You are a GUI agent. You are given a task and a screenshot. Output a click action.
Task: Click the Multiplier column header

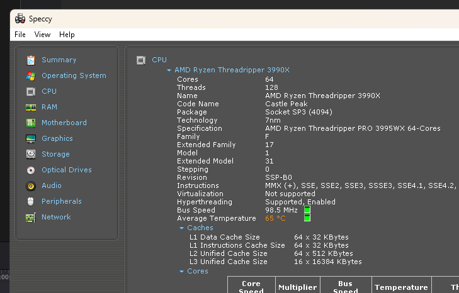(x=297, y=285)
